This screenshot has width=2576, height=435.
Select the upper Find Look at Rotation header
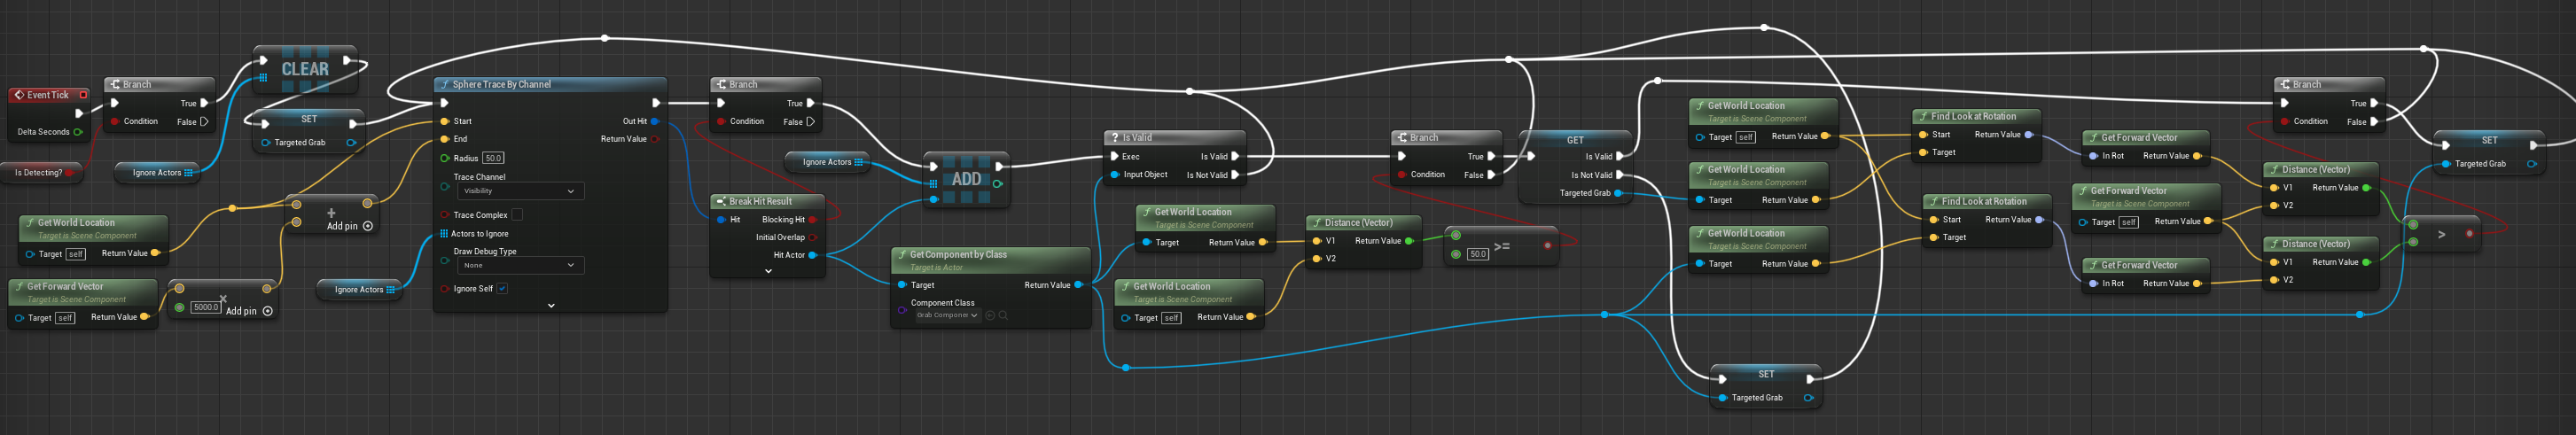tap(1975, 116)
